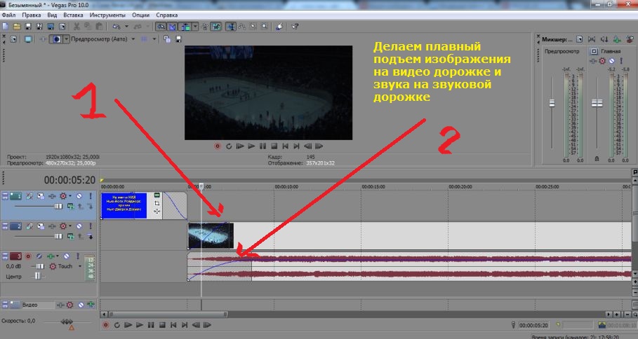
Task: Invert the phase on audio track 3
Action: pos(39,256)
